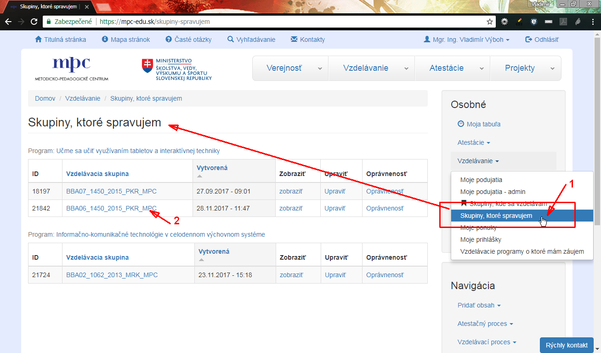Click the user icon beside Mgr. Ing. Vladimír Výboh
The height and width of the screenshot is (353, 601).
(x=427, y=40)
